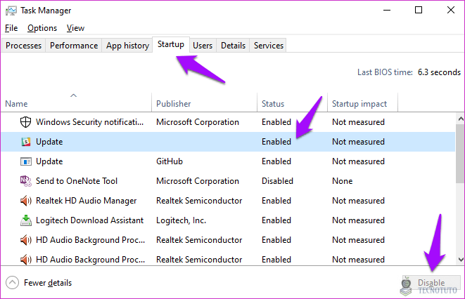
Task: Click the GitHub Update row icon
Action: pyautogui.click(x=26, y=161)
